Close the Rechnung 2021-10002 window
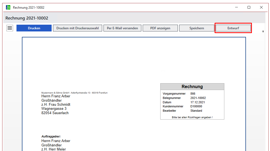This screenshot has width=270, height=151. (261, 7)
